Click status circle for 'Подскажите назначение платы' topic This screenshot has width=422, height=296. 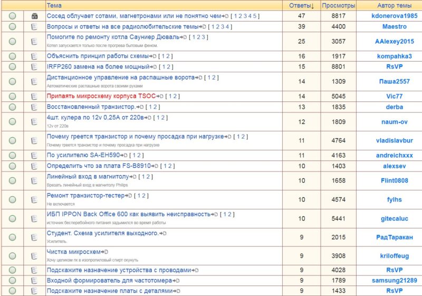tap(12, 291)
